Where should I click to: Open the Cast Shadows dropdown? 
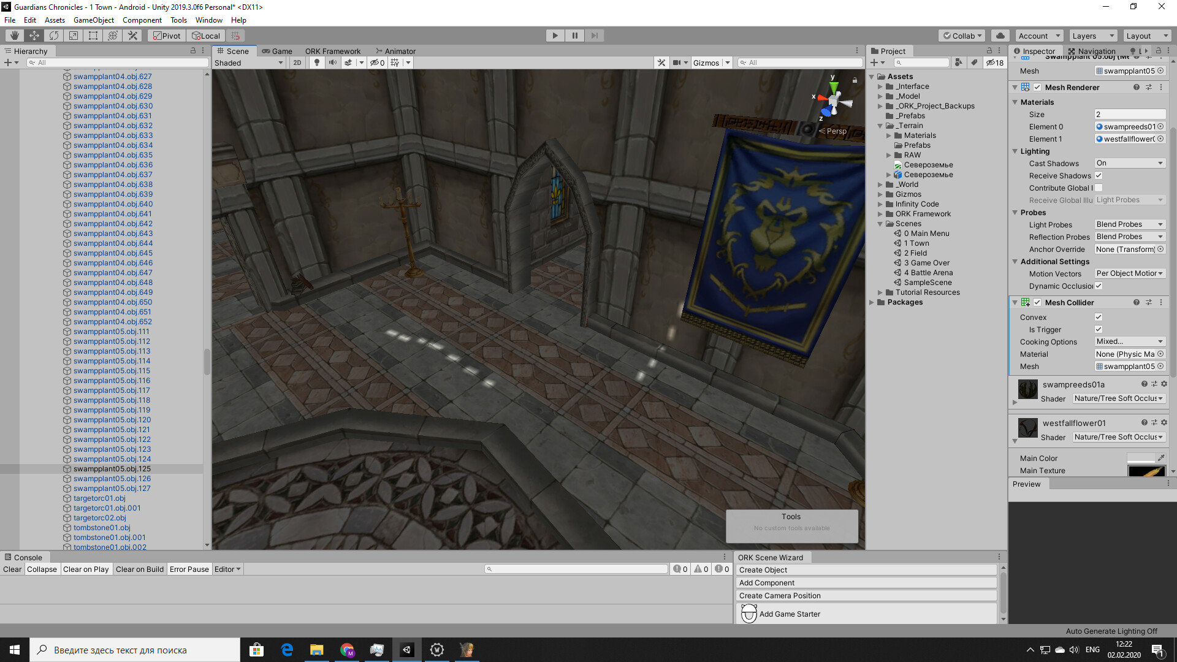tap(1129, 162)
